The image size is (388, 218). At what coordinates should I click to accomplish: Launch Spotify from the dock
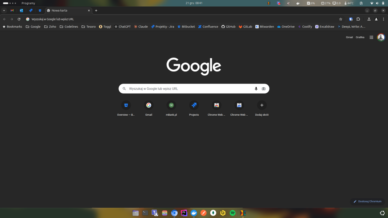click(232, 213)
